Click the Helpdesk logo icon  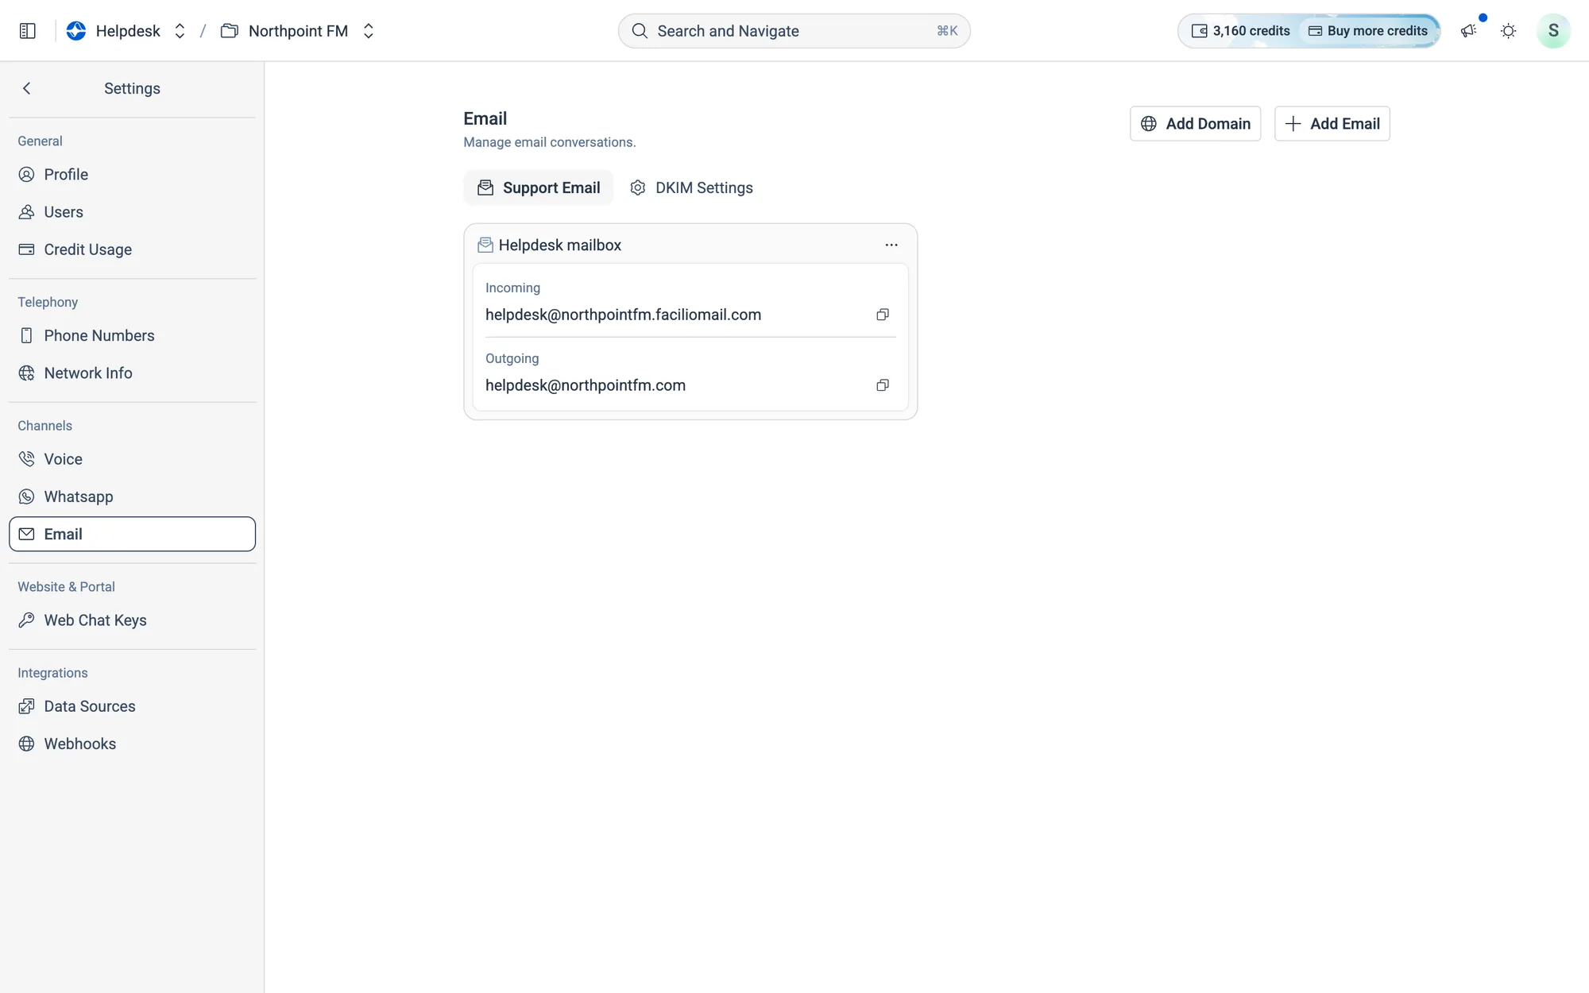(76, 31)
